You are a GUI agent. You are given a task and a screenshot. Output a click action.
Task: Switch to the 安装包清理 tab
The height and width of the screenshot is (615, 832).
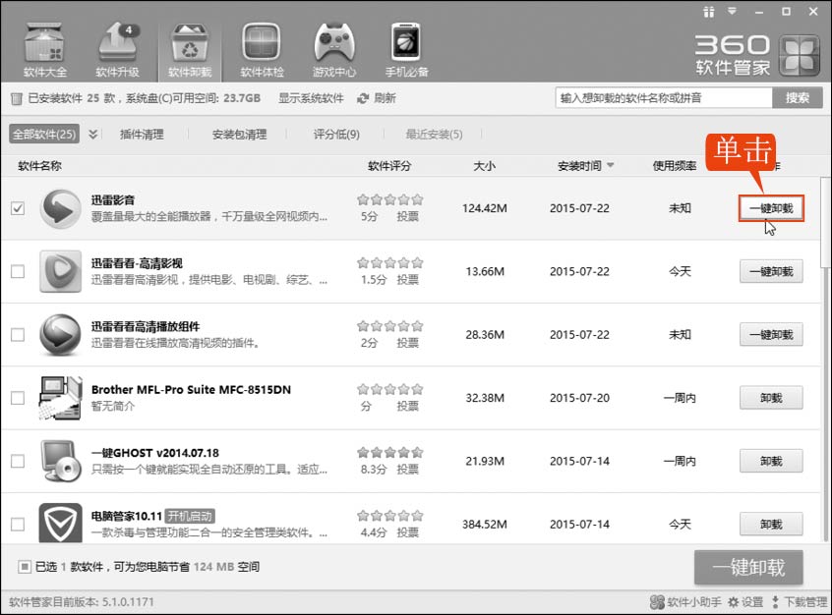point(239,135)
